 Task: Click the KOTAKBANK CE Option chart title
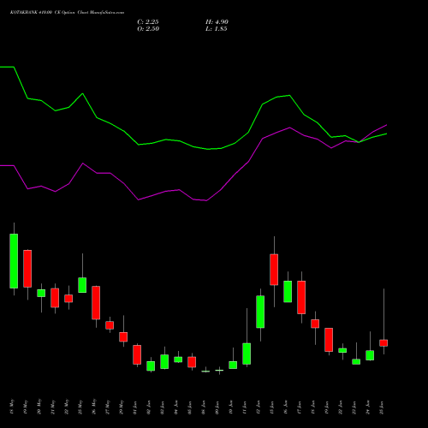[x=67, y=13]
